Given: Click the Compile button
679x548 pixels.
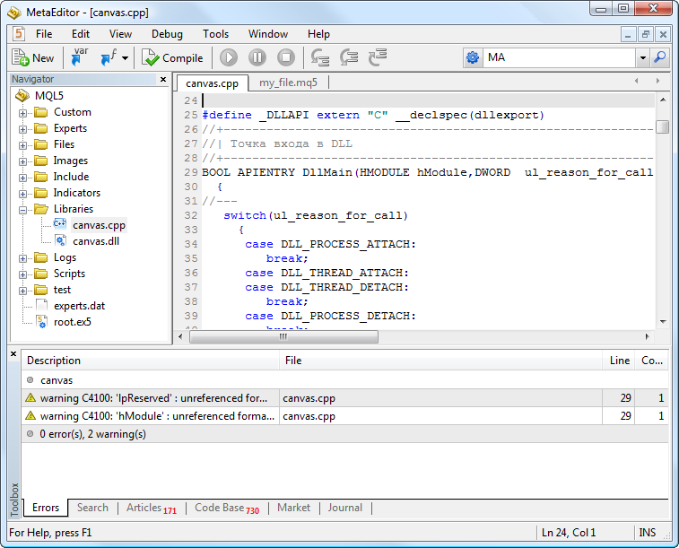Looking at the screenshot, I should 172,58.
